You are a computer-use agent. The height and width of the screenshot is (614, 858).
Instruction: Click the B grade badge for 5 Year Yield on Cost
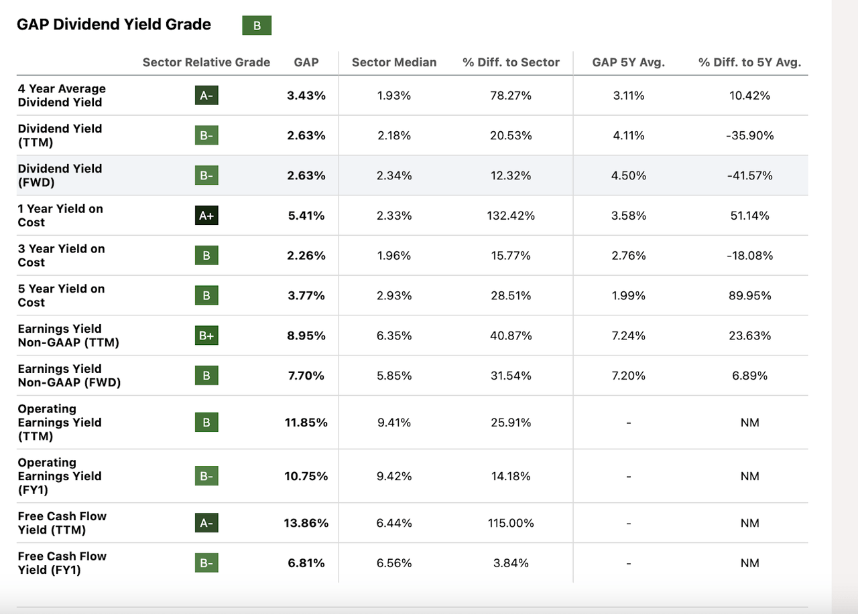coord(206,295)
